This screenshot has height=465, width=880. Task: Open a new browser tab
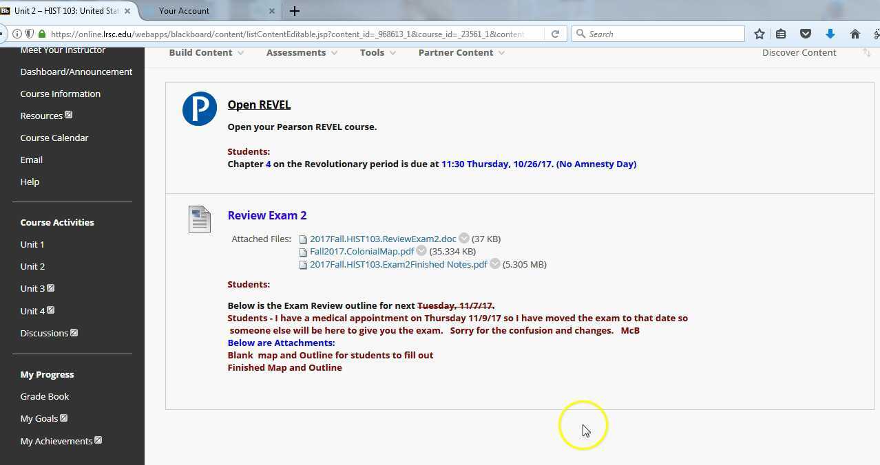[295, 11]
